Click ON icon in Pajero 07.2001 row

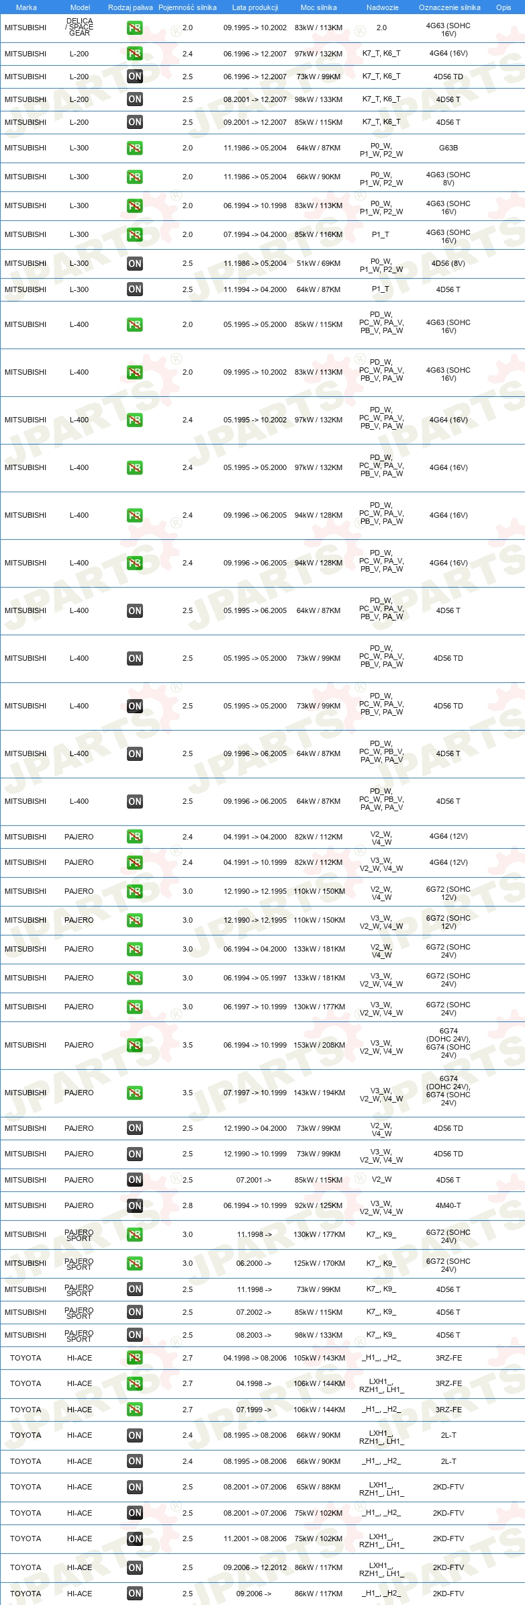click(135, 1180)
